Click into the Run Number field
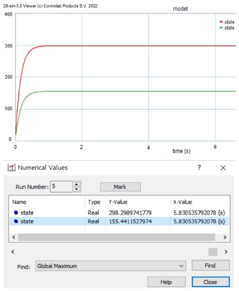The width and height of the screenshot is (239, 291). (x=61, y=187)
